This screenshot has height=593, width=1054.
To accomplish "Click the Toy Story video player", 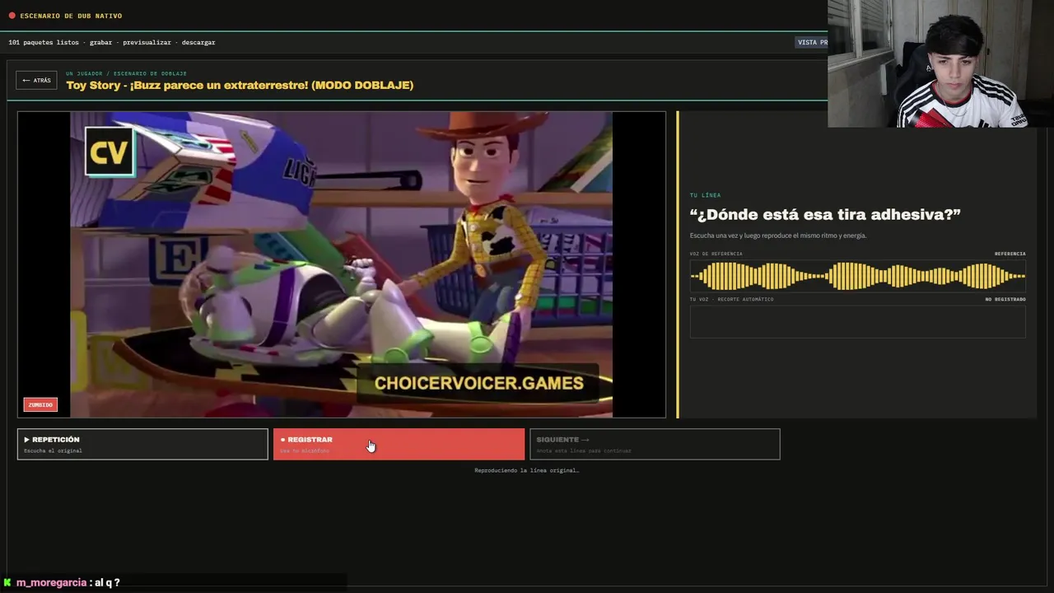I will (x=341, y=264).
